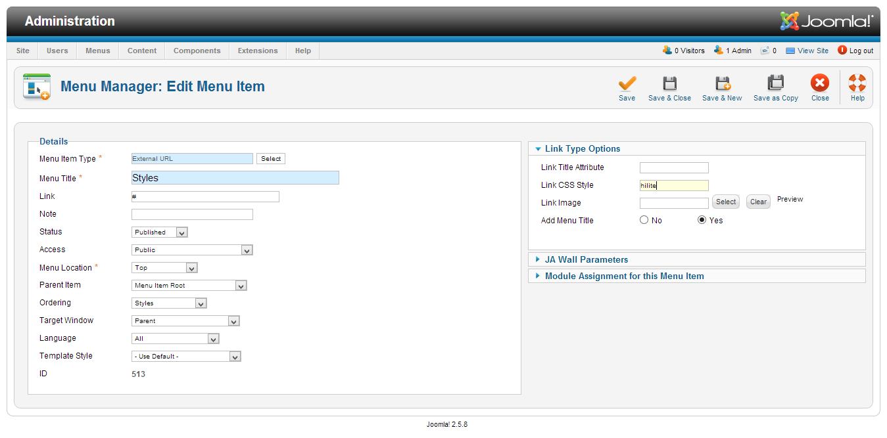Open the Components menu
The height and width of the screenshot is (438, 887).
pos(197,51)
